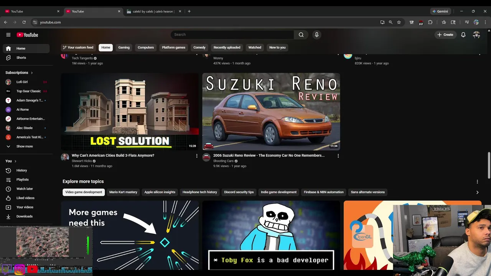Open Liked videos in the sidebar
The width and height of the screenshot is (491, 276).
(x=26, y=198)
